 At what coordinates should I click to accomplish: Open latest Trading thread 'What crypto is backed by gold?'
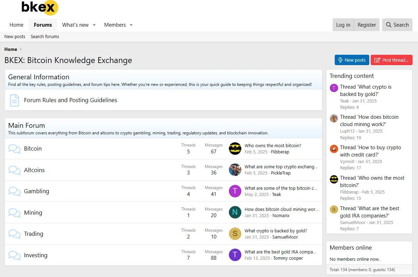pos(276,231)
